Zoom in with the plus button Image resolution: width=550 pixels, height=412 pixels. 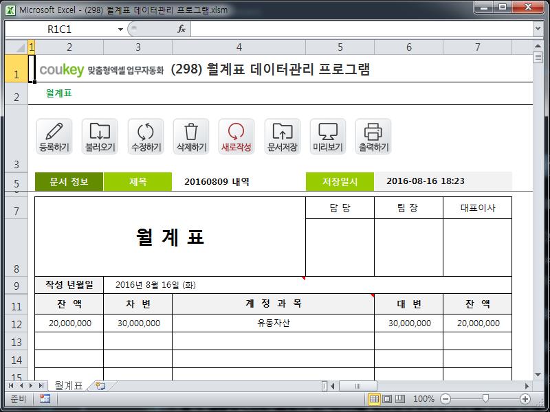[x=525, y=399]
